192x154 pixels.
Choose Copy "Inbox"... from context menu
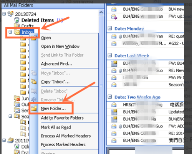(x=55, y=82)
